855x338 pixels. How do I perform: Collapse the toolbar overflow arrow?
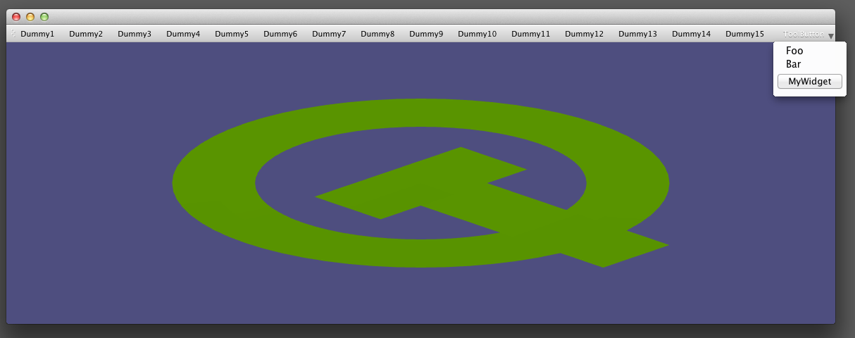pos(831,35)
